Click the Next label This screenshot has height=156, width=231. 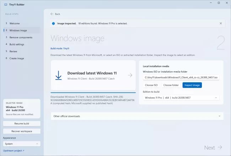209,147
